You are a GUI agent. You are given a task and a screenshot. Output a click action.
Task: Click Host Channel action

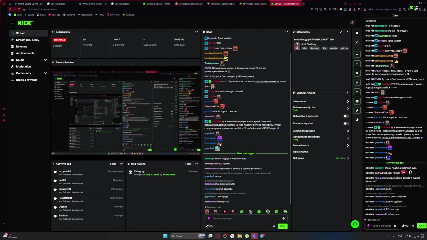(301, 152)
